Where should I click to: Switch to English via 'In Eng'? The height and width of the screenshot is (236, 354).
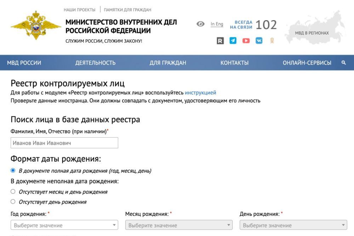click(217, 24)
